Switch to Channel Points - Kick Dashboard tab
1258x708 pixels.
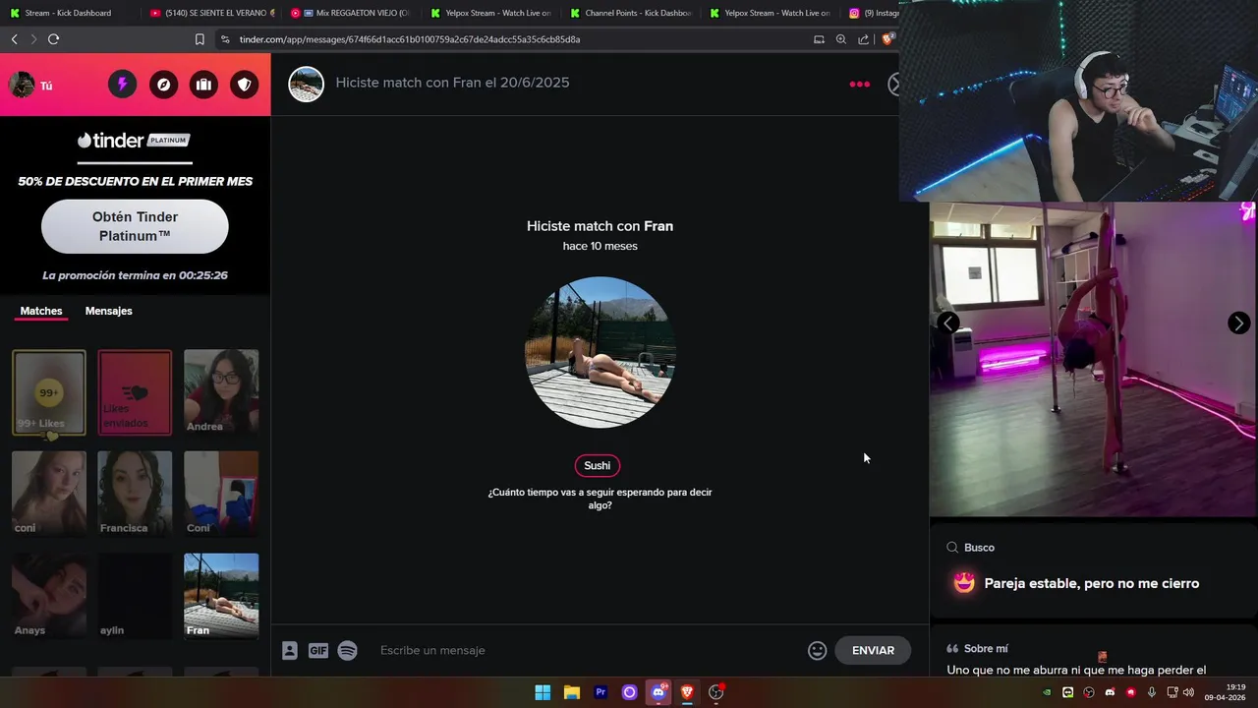click(634, 13)
